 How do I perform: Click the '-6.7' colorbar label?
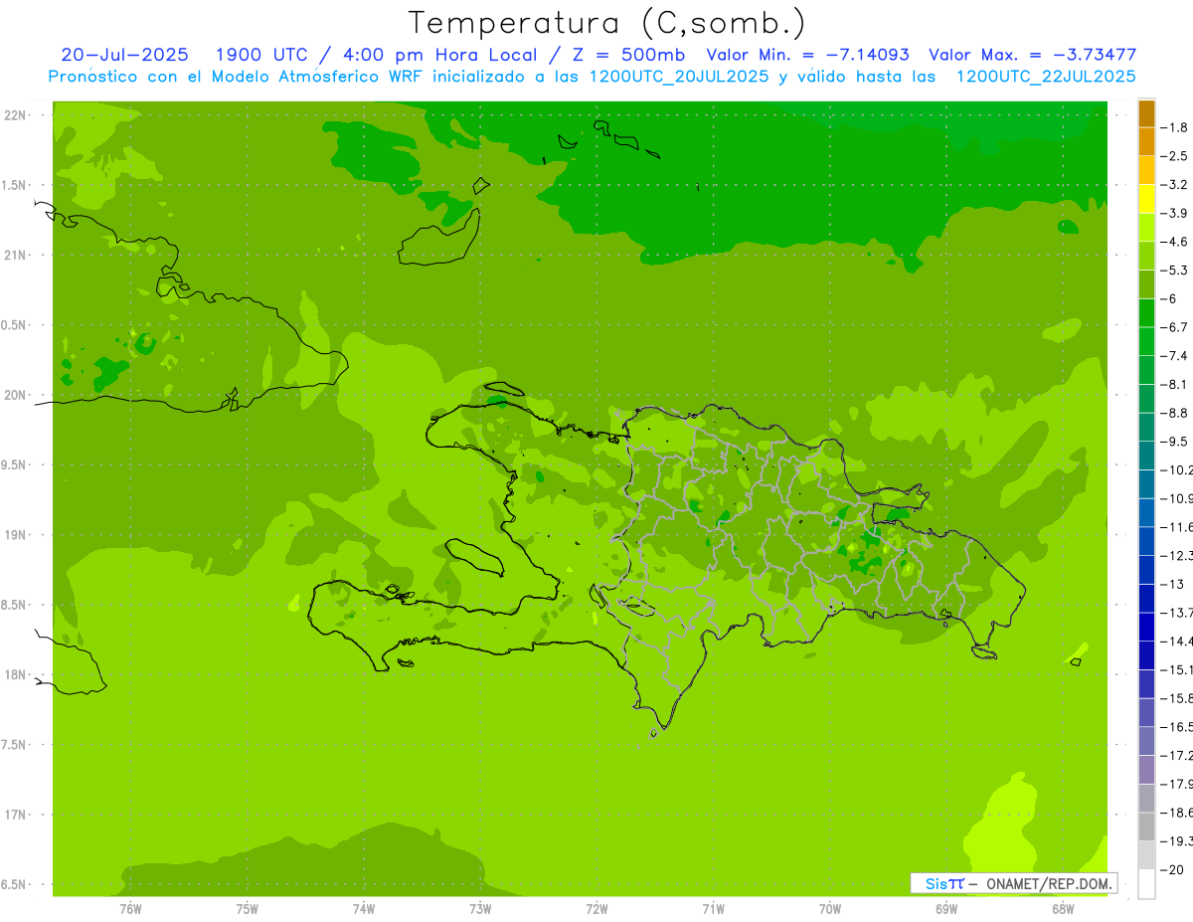click(1173, 327)
